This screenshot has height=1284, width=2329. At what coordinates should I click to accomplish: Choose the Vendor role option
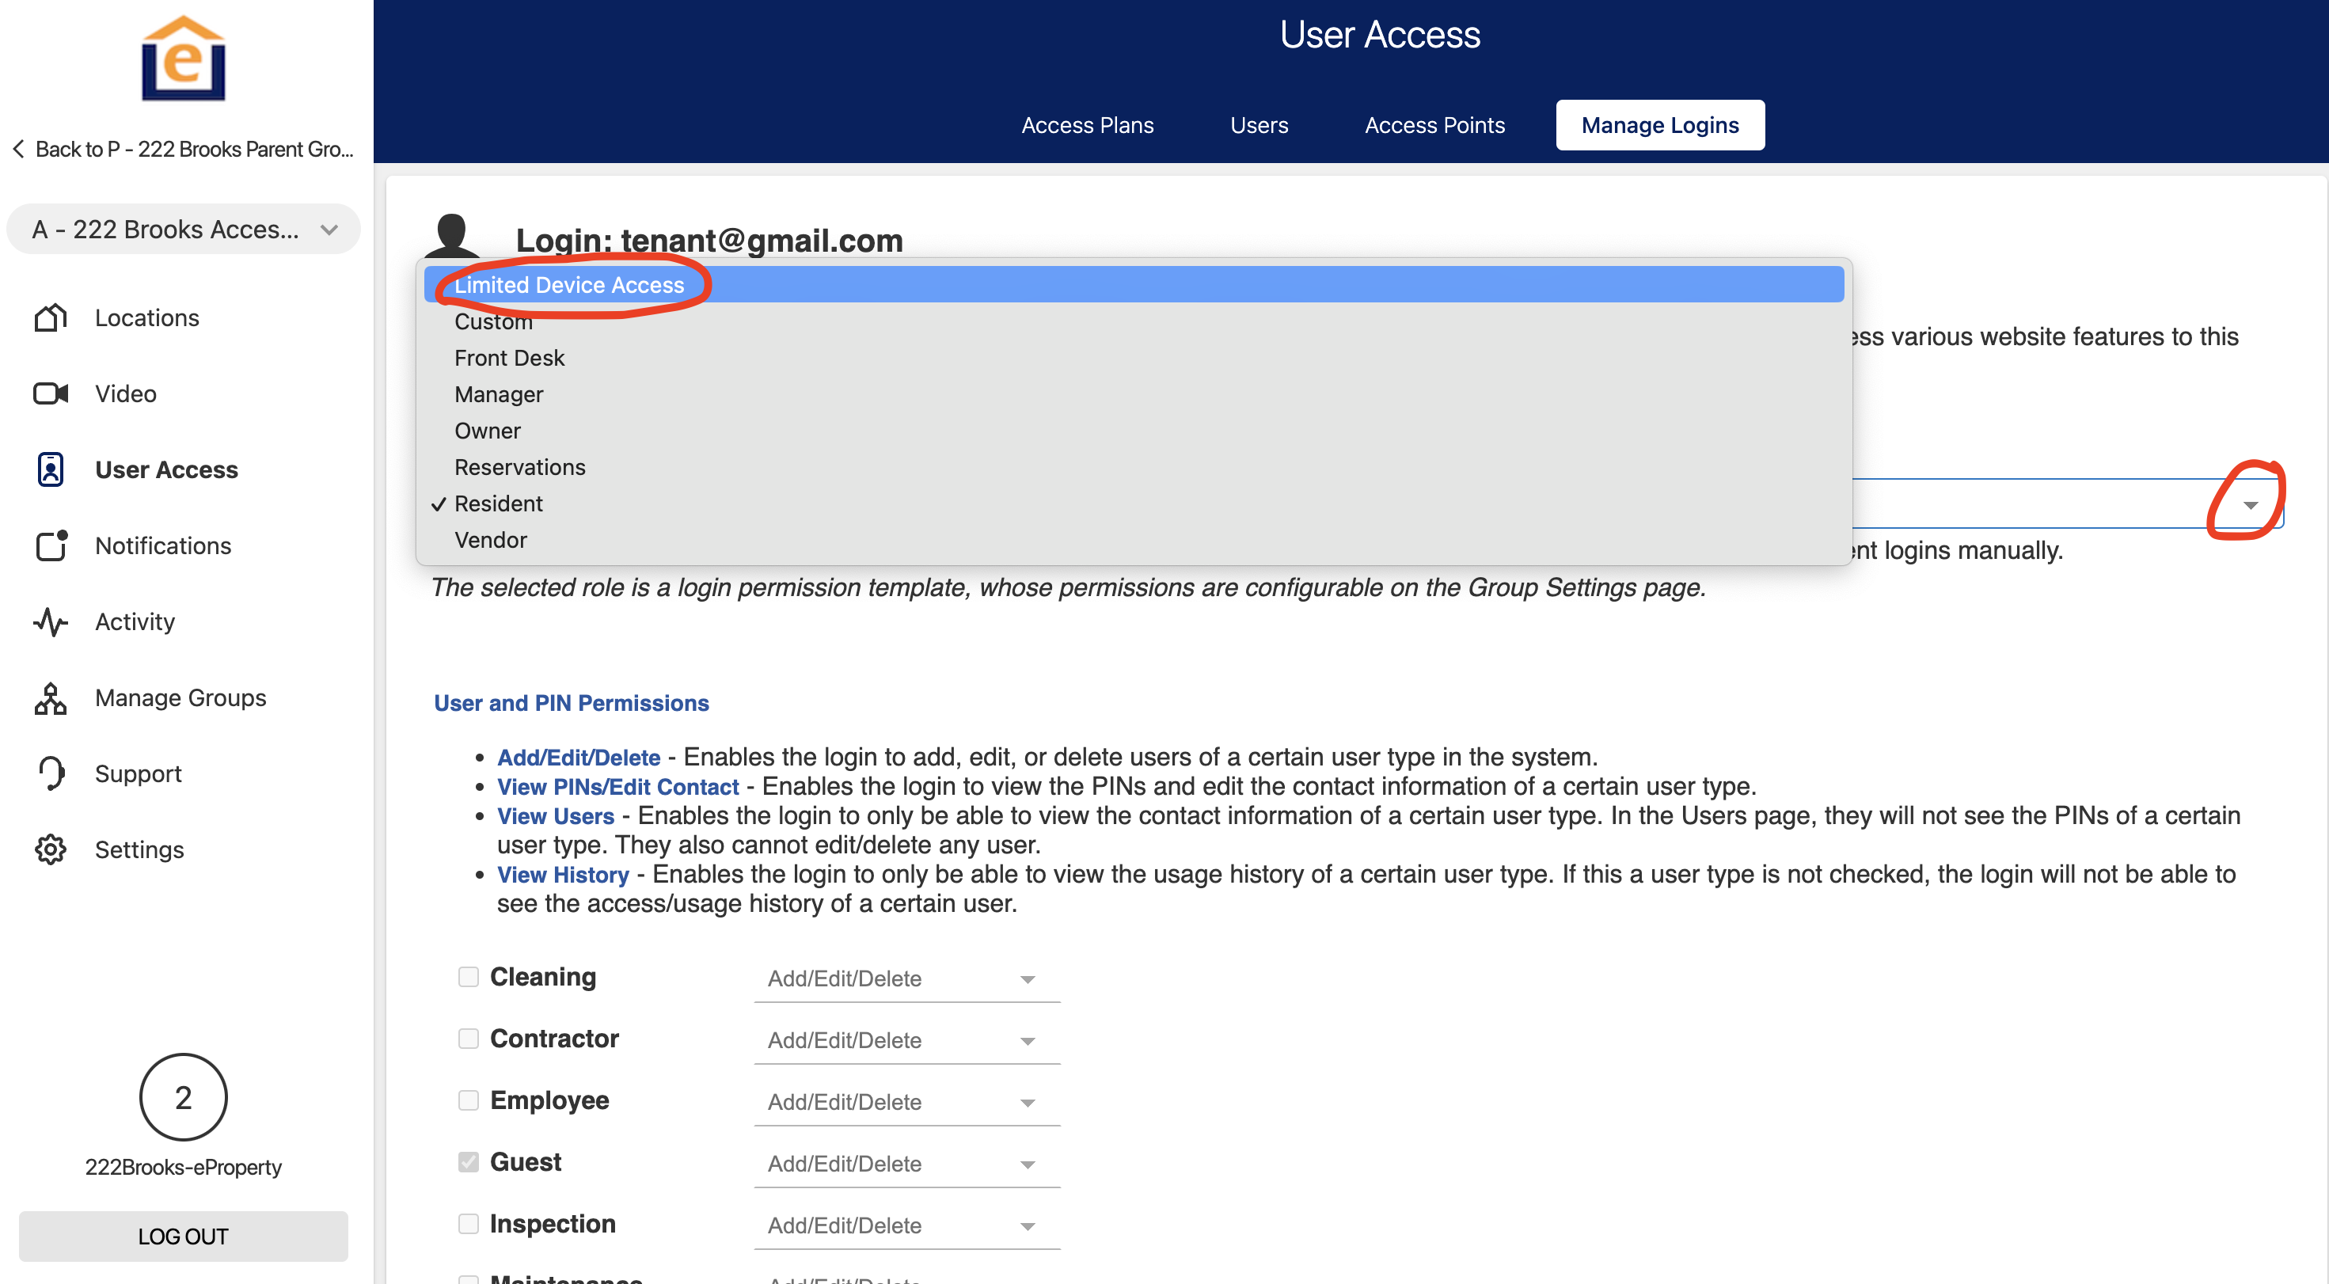pos(490,540)
